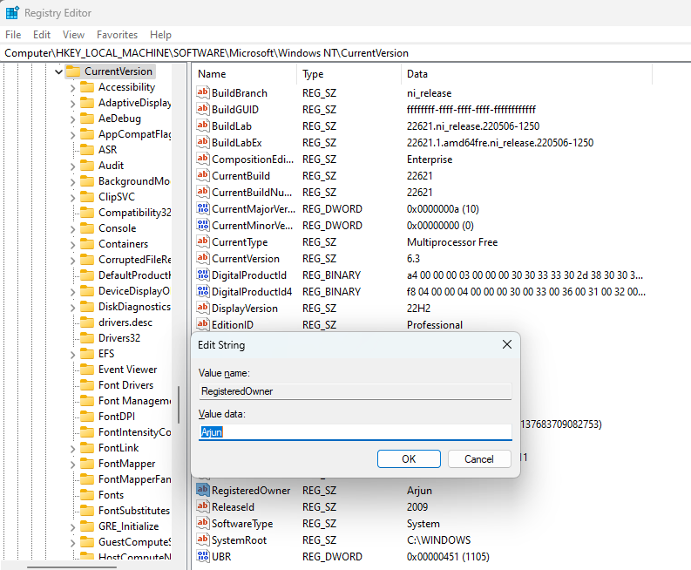Sort values by the Type column header

coord(349,73)
